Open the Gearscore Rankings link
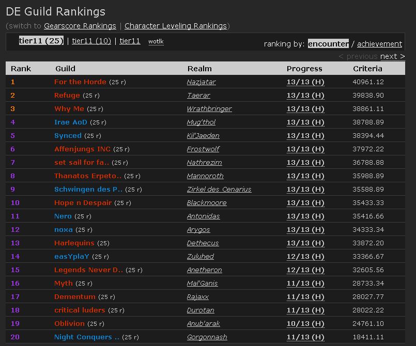 point(80,26)
